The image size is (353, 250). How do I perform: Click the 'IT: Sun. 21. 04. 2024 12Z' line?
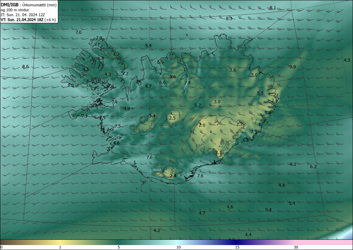(x=23, y=15)
